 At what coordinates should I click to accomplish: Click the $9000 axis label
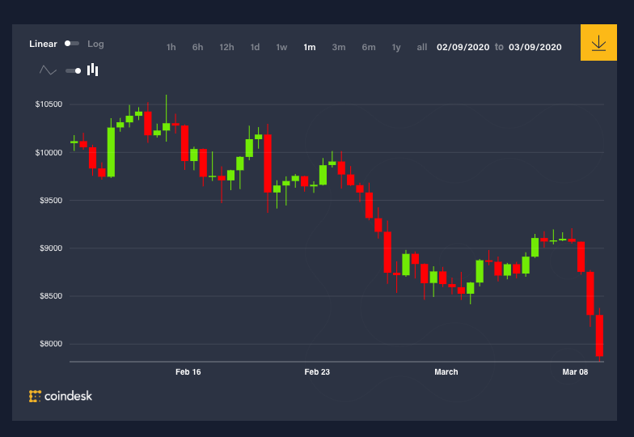point(51,248)
